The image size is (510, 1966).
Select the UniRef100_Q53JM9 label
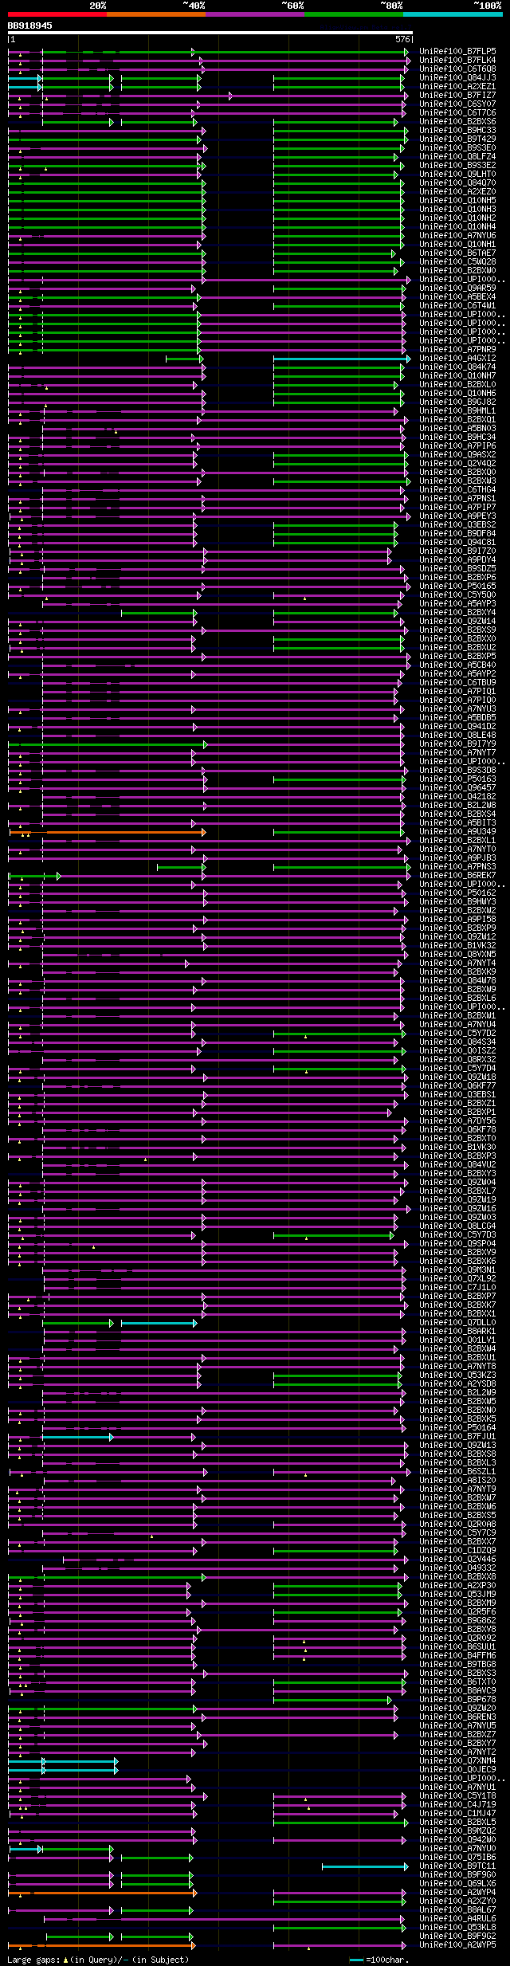pyautogui.click(x=457, y=1594)
